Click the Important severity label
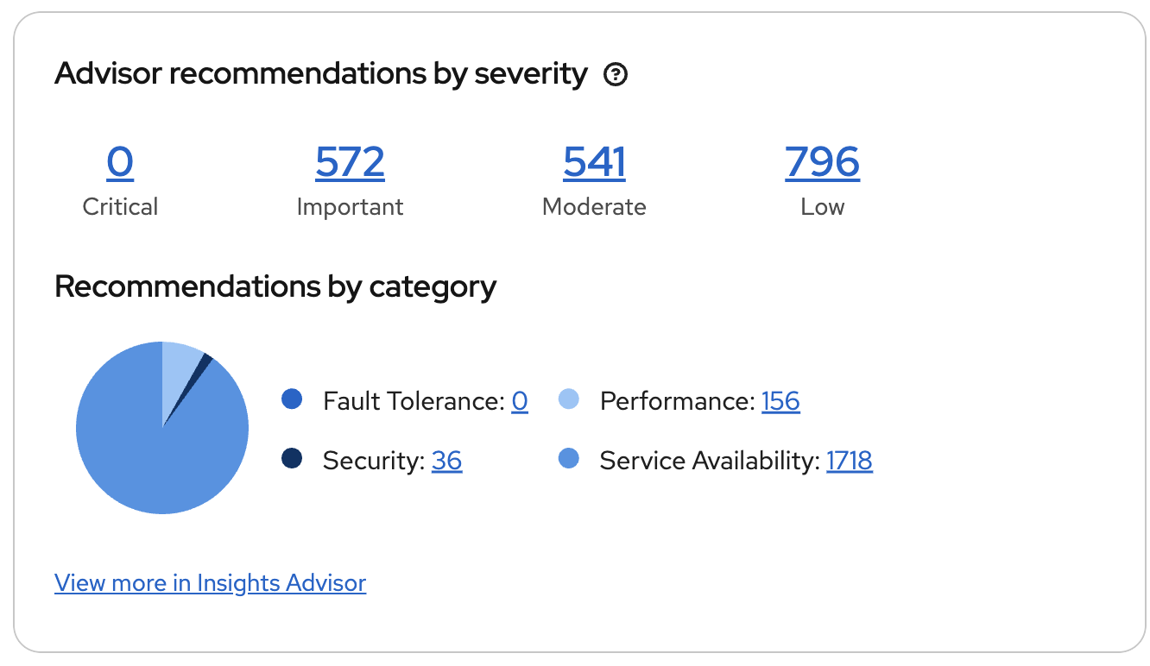This screenshot has width=1150, height=666. (350, 207)
